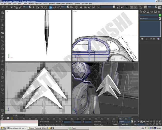Click frame 50 on the track bar
162x130 pixels.
click(72, 119)
